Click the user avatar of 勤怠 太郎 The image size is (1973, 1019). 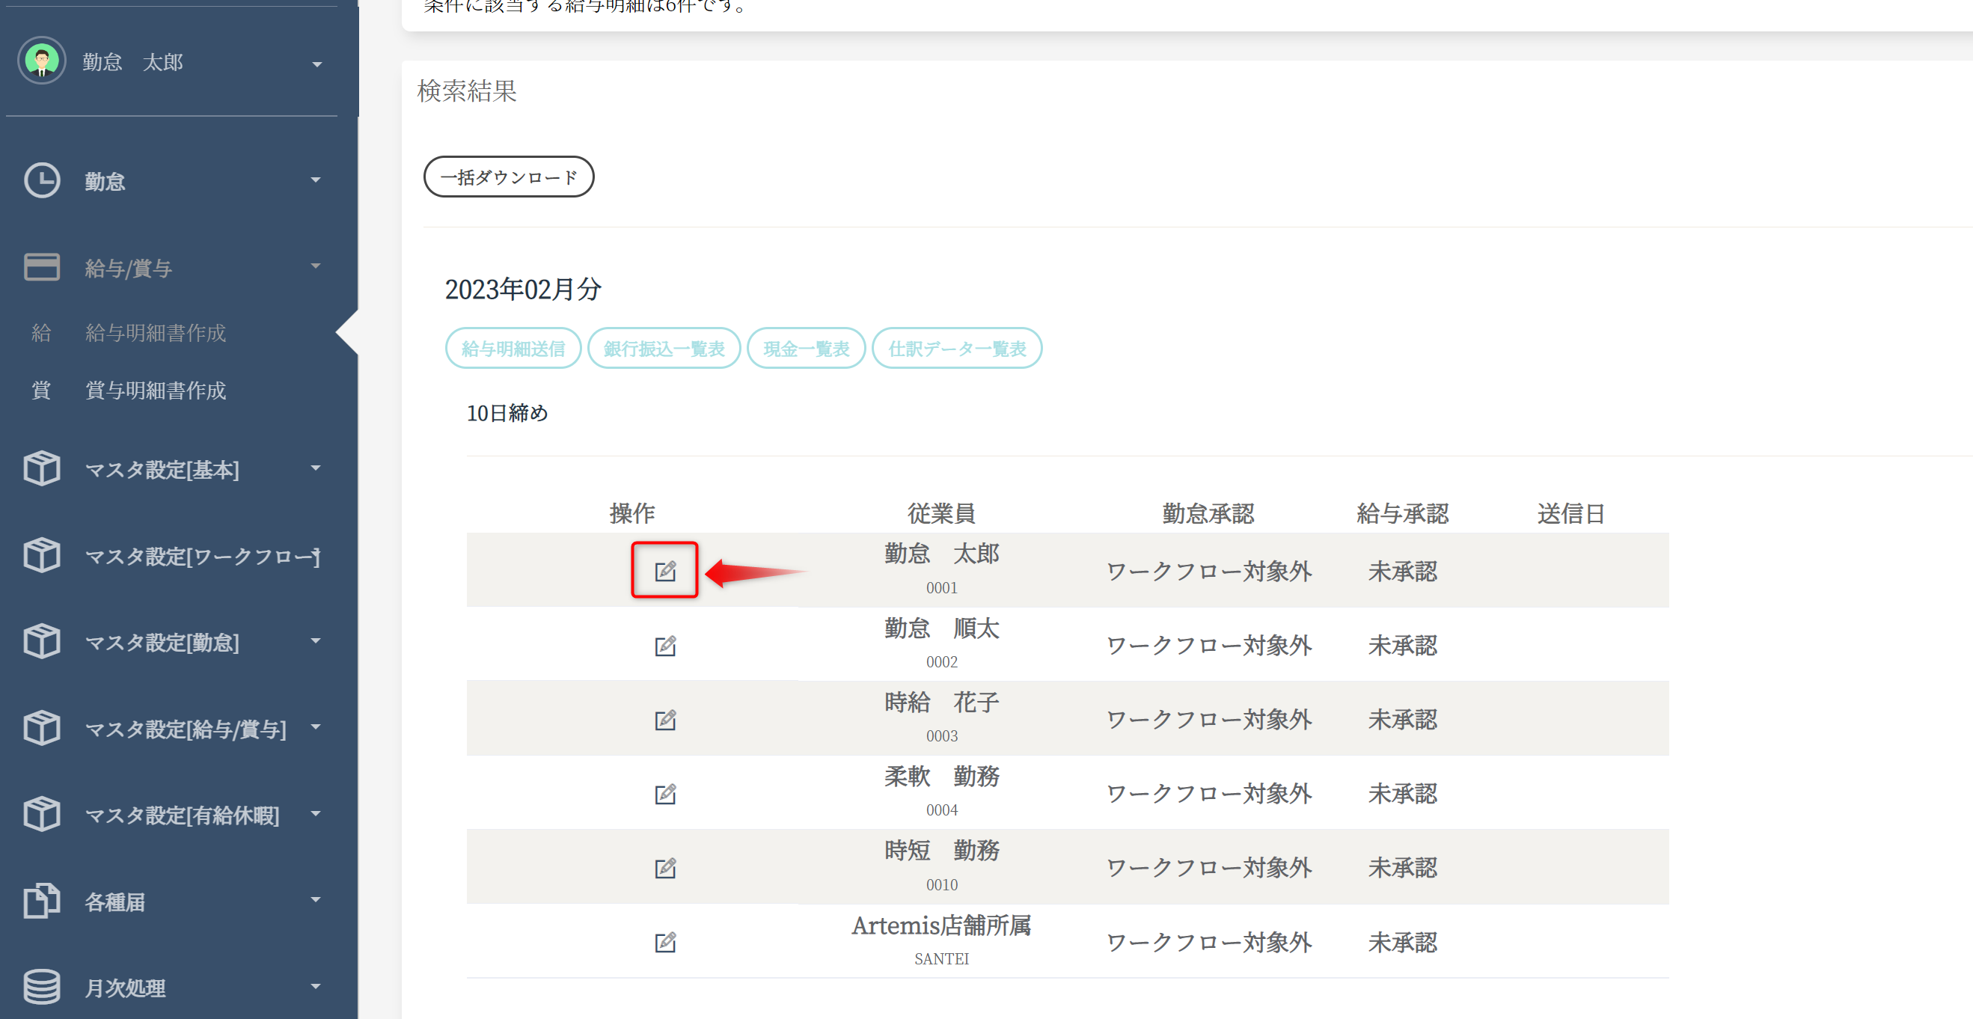coord(42,61)
